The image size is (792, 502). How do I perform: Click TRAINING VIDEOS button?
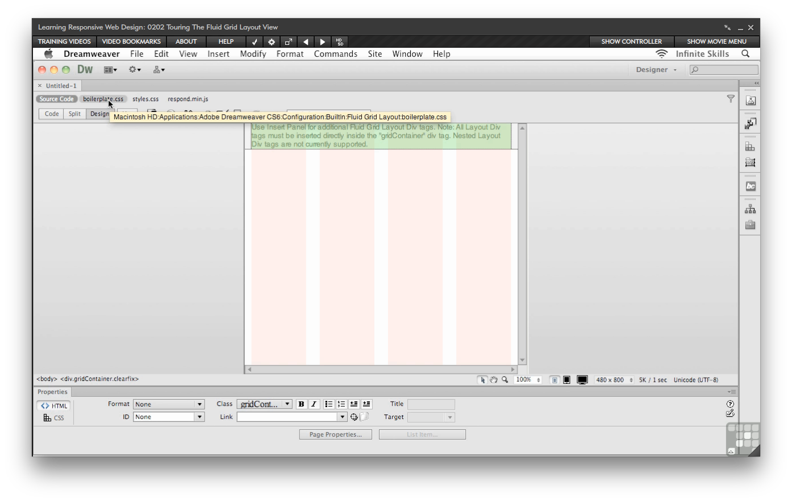point(64,41)
